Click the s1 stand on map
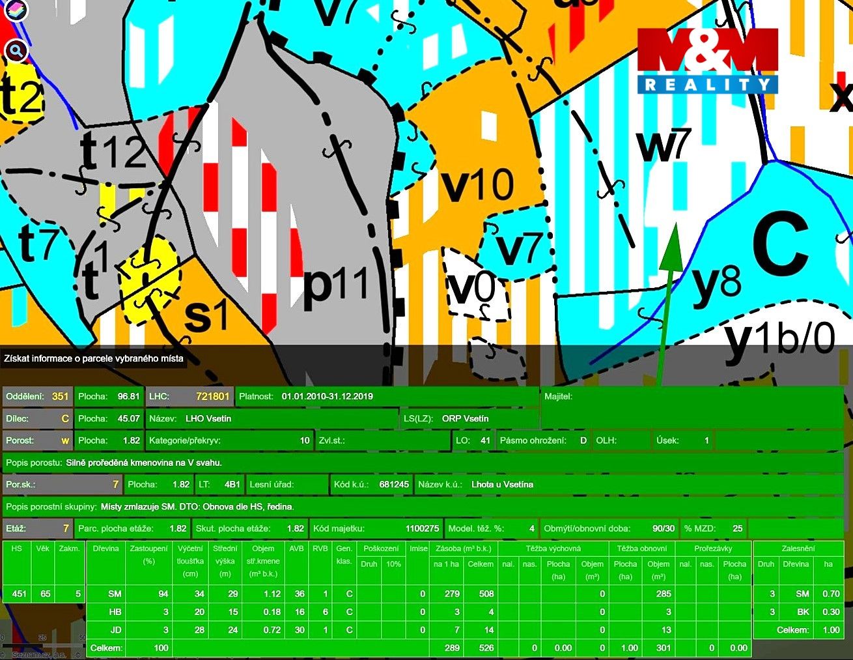853x660 pixels. click(206, 315)
